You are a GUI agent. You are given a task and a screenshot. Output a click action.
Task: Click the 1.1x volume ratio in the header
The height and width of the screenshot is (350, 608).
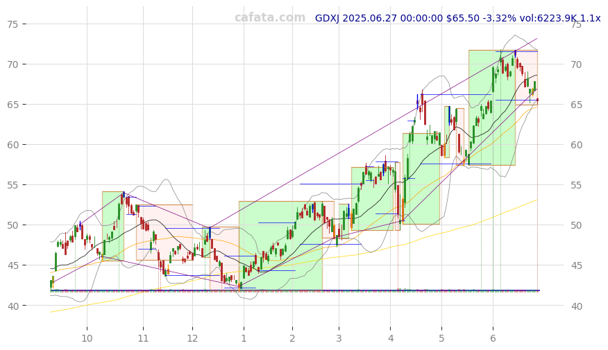tap(590, 18)
